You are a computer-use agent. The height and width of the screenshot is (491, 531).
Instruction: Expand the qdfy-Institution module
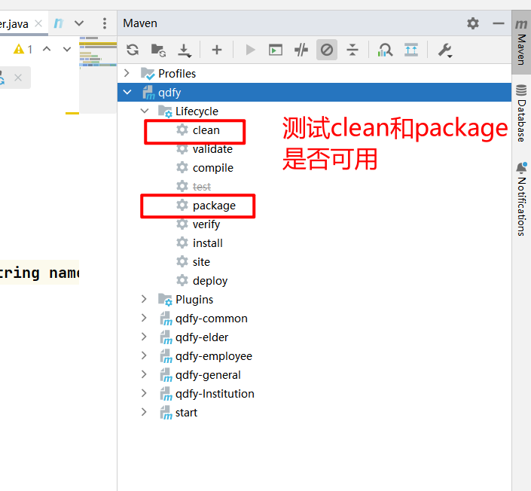pyautogui.click(x=144, y=393)
